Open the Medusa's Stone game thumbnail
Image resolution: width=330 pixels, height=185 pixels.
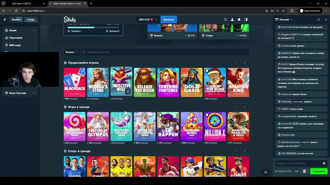pyautogui.click(x=98, y=82)
